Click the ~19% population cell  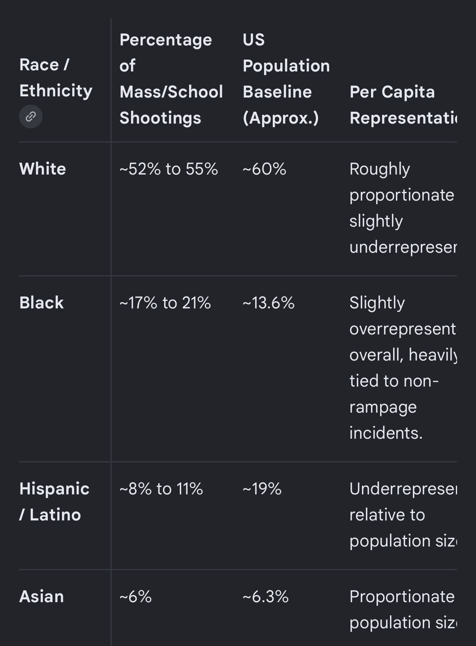(262, 489)
